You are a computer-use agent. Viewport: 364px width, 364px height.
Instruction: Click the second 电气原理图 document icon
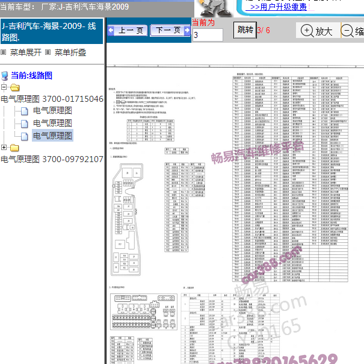(25, 124)
